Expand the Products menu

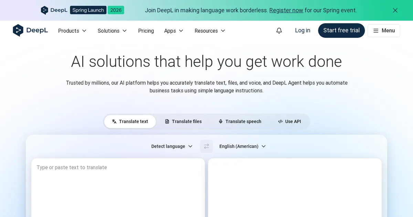(72, 31)
